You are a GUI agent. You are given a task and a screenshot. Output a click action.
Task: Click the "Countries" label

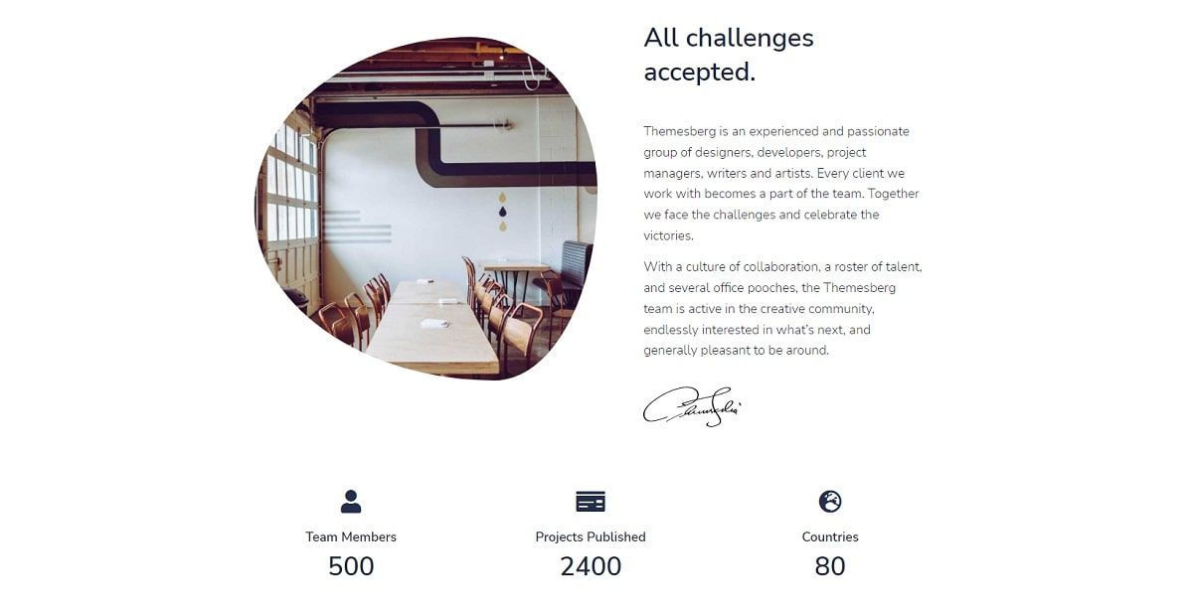(x=830, y=536)
